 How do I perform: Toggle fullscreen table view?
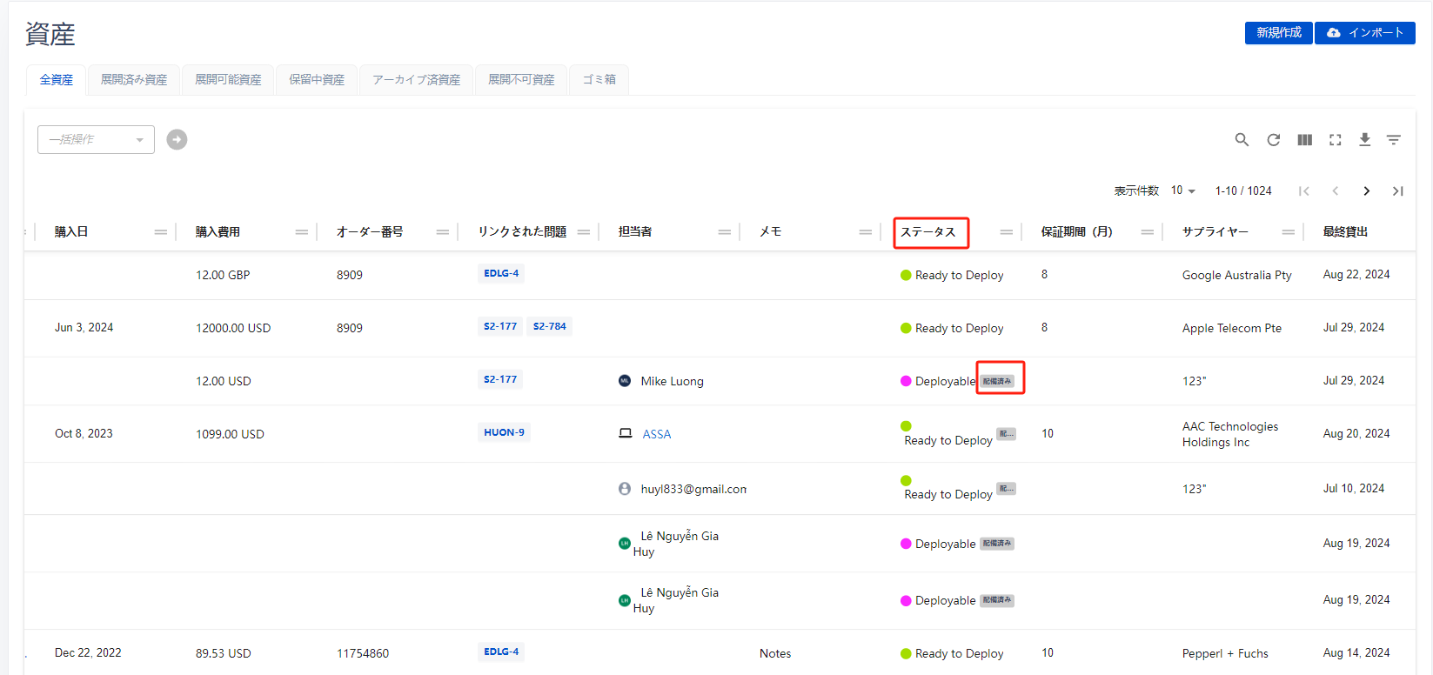click(1335, 140)
